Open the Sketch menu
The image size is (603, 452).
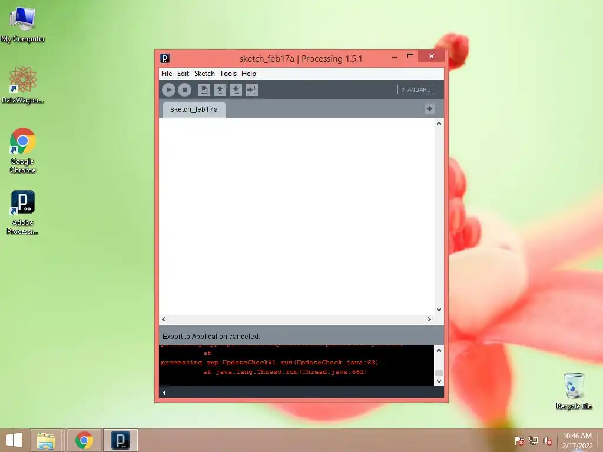tap(204, 74)
